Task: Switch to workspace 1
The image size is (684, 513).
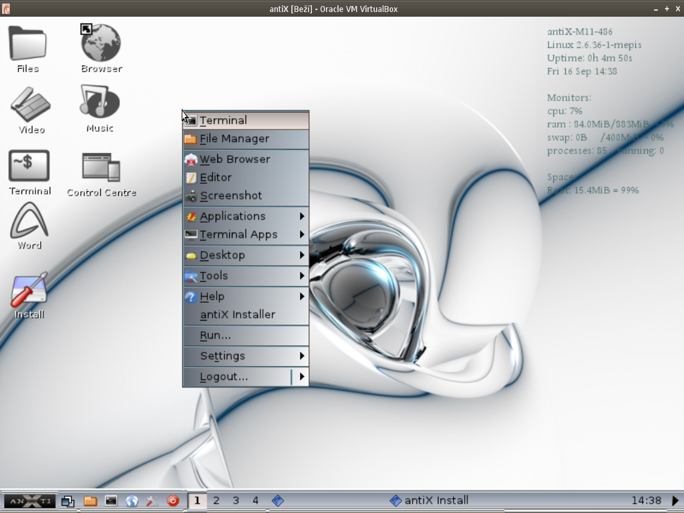Action: pyautogui.click(x=197, y=501)
